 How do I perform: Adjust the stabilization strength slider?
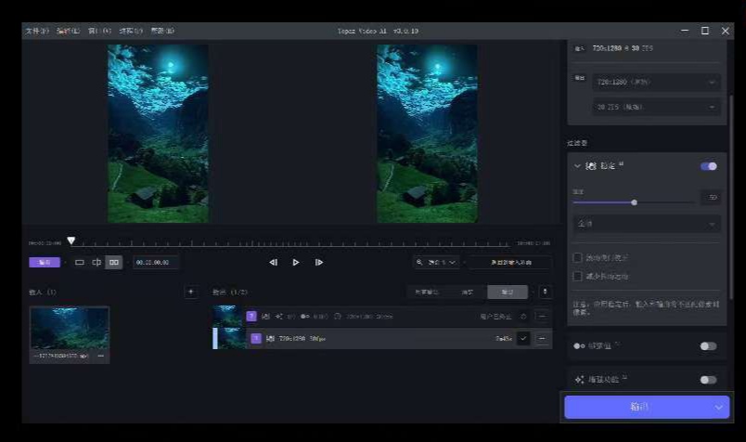point(634,201)
